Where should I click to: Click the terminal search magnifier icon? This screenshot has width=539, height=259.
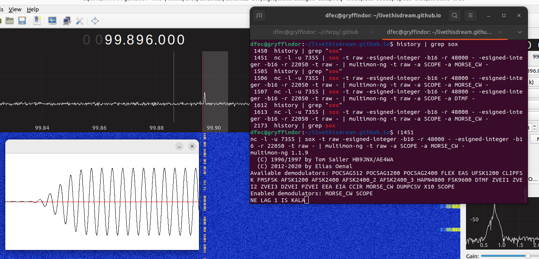click(x=455, y=15)
